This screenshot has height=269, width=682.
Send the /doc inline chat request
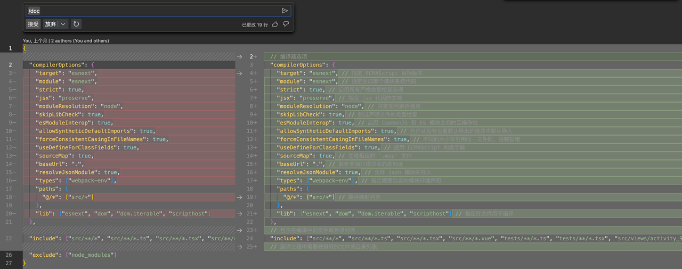pos(285,11)
